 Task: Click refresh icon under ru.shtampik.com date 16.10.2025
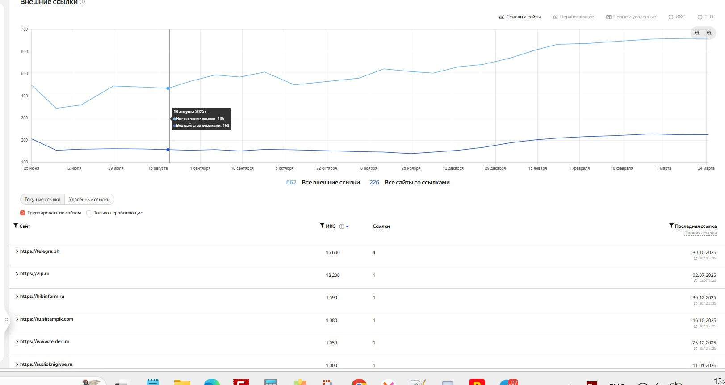[696, 326]
